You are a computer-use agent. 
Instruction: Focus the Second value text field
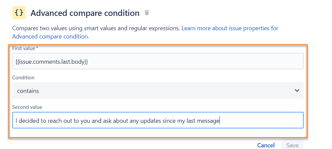(x=260, y=120)
